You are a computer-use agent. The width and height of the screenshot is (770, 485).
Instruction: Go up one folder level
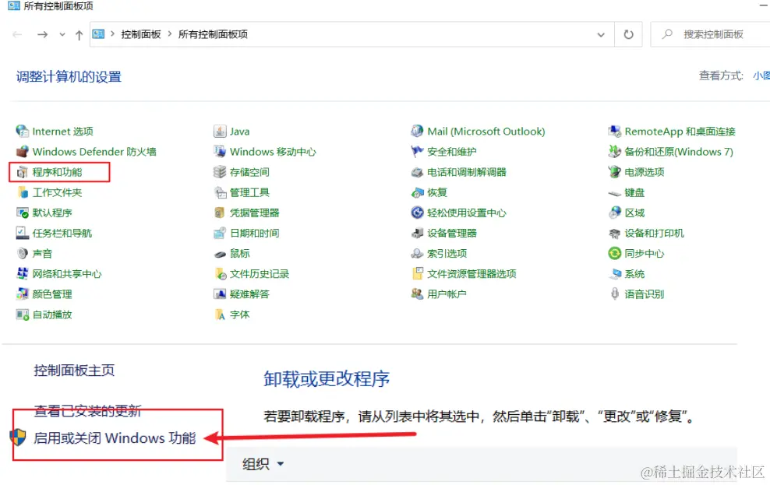79,35
